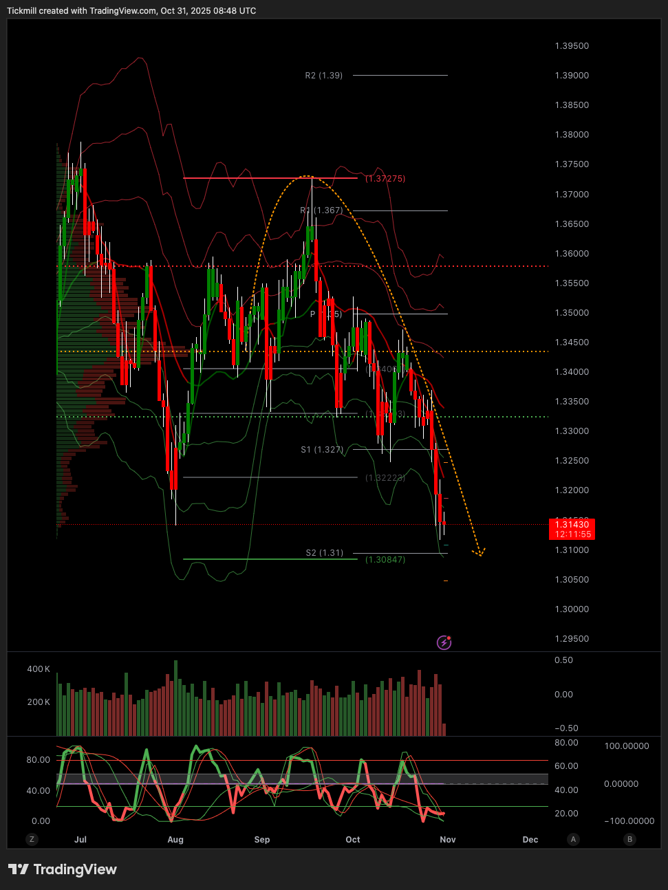
Task: Click the Aug label on the time axis
Action: click(x=175, y=840)
